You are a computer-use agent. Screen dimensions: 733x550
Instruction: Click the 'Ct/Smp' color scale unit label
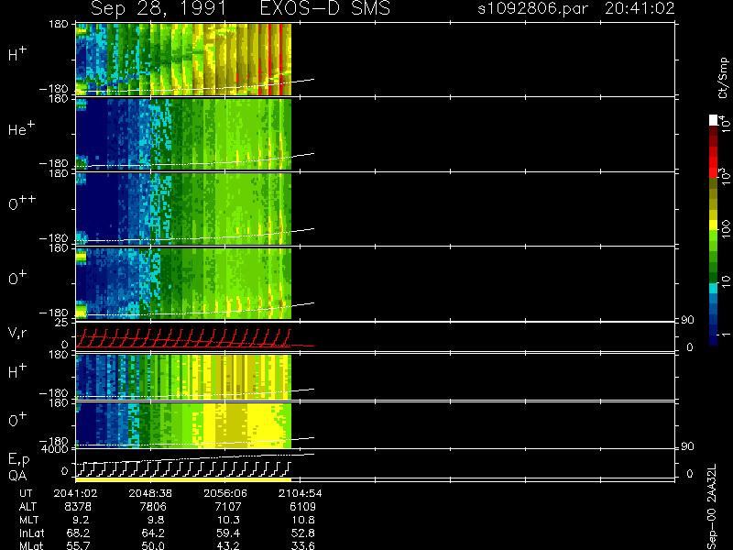coord(724,78)
